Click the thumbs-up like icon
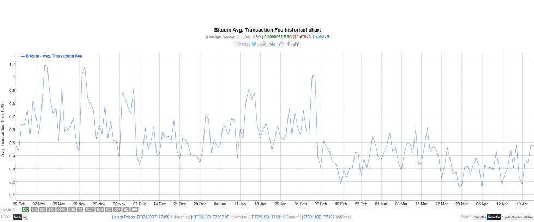 pyautogui.click(x=281, y=44)
